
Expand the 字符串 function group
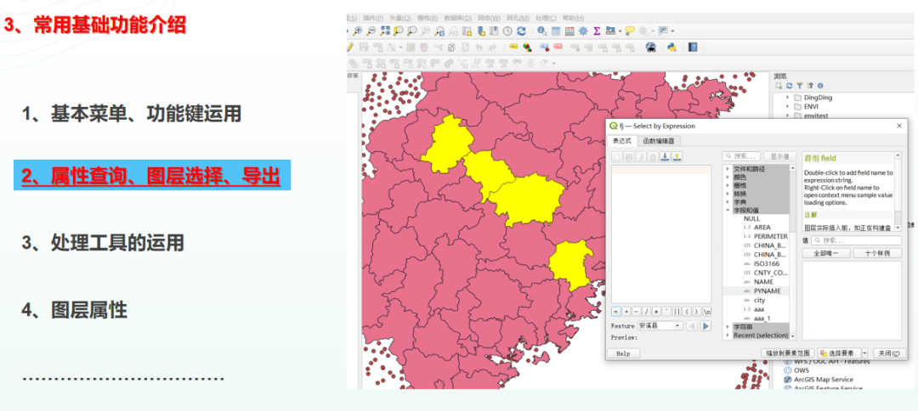click(727, 327)
